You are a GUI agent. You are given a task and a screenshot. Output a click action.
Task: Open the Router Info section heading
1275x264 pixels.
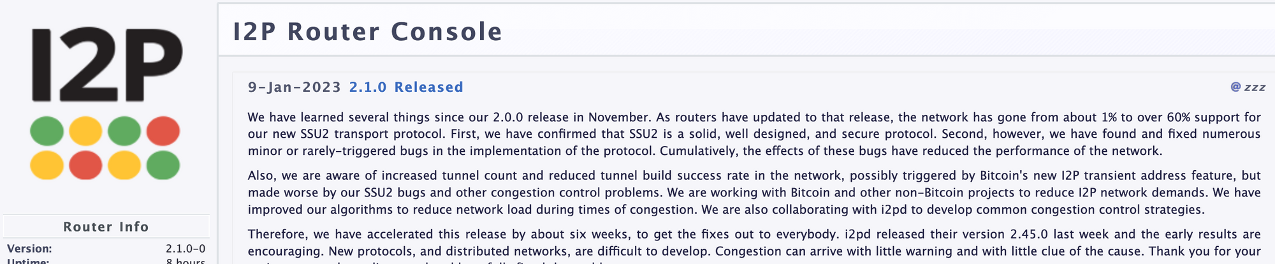pyautogui.click(x=106, y=227)
